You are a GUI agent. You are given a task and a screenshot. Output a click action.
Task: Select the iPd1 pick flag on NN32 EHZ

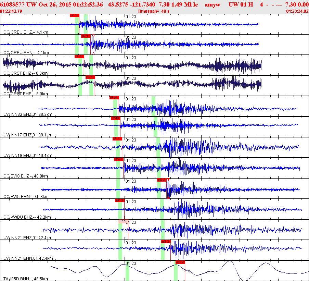(114, 98)
